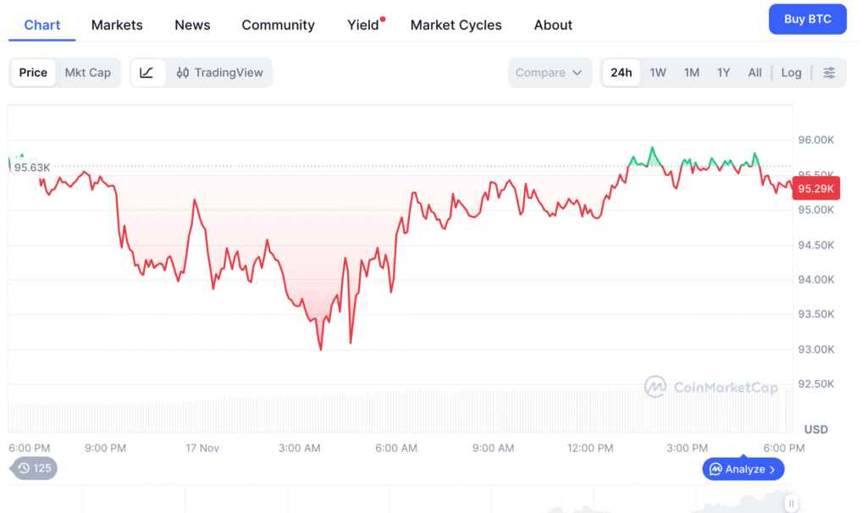Expand the Compare dropdown
The height and width of the screenshot is (513, 867).
click(x=549, y=73)
